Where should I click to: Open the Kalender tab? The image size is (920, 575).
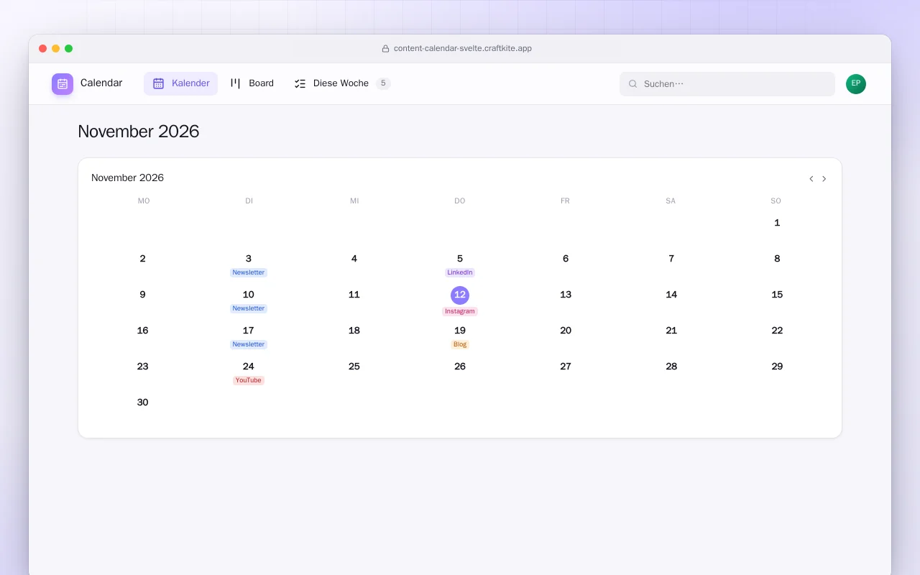(x=180, y=83)
